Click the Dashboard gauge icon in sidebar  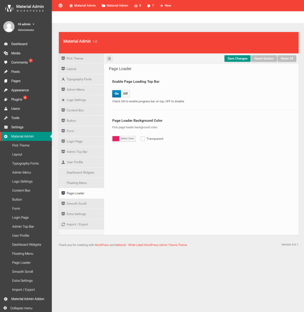(6, 44)
